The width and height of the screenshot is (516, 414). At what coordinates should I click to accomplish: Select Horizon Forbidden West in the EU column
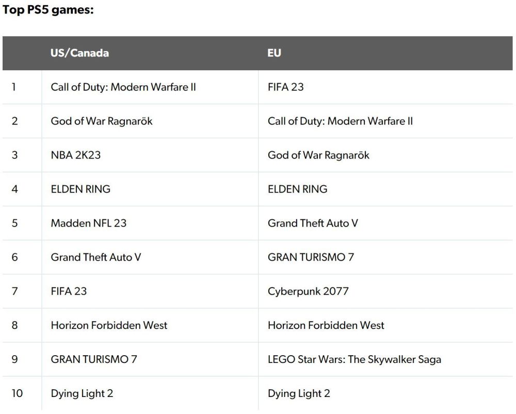(x=326, y=325)
